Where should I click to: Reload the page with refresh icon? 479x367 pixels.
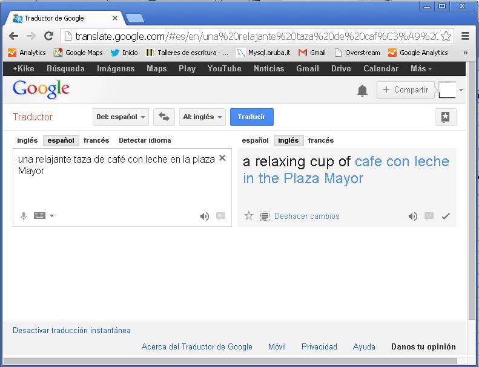click(49, 36)
